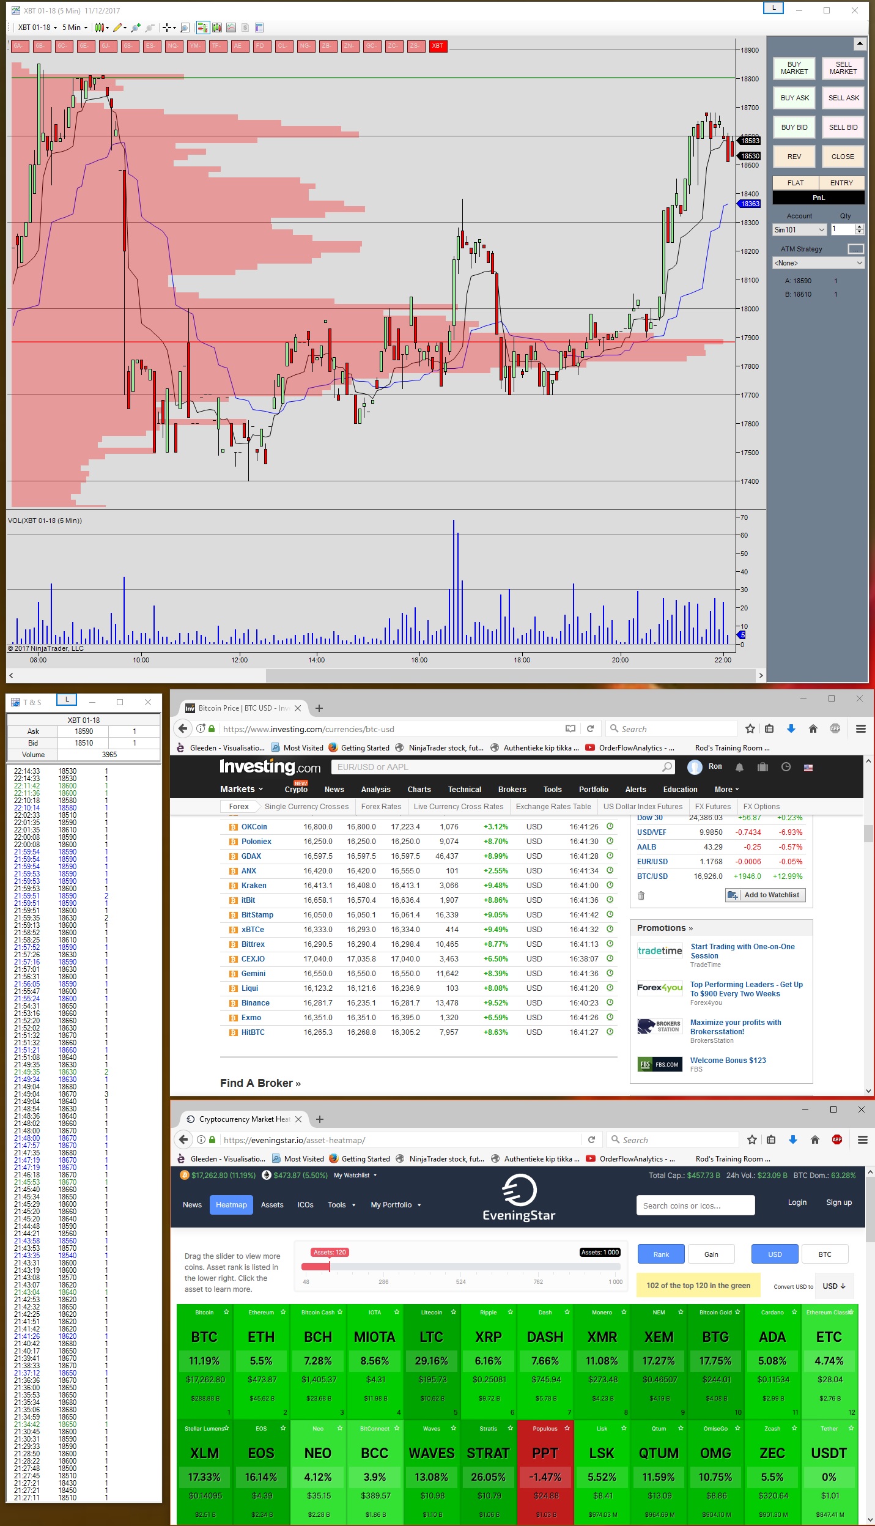
Task: Toggle the GC- instrument link button
Action: coord(371,46)
